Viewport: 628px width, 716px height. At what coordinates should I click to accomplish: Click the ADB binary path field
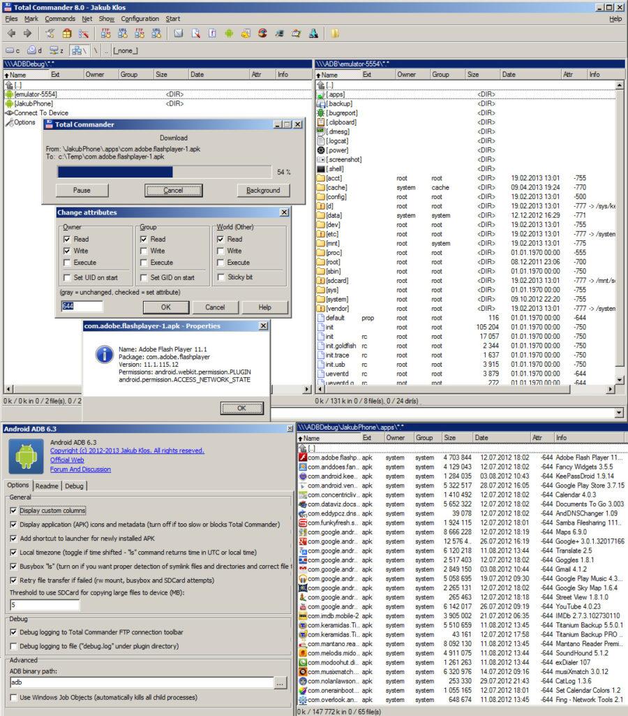click(x=142, y=682)
